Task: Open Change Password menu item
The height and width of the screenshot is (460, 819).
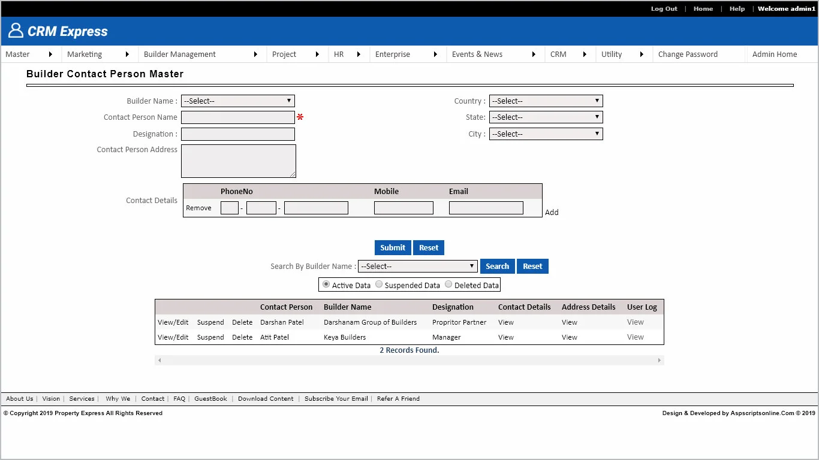Action: tap(688, 54)
